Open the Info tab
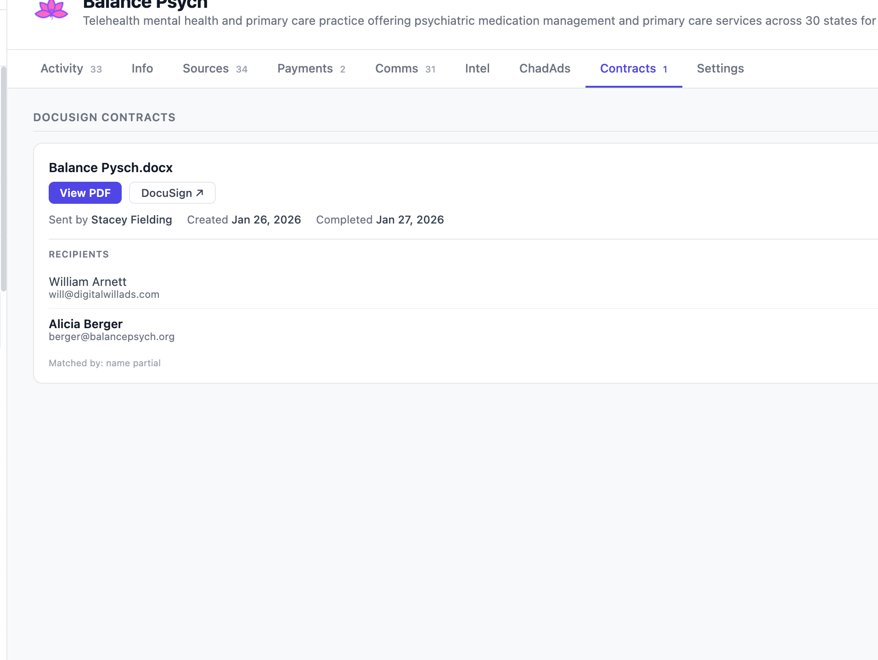The width and height of the screenshot is (878, 660). pyautogui.click(x=142, y=68)
